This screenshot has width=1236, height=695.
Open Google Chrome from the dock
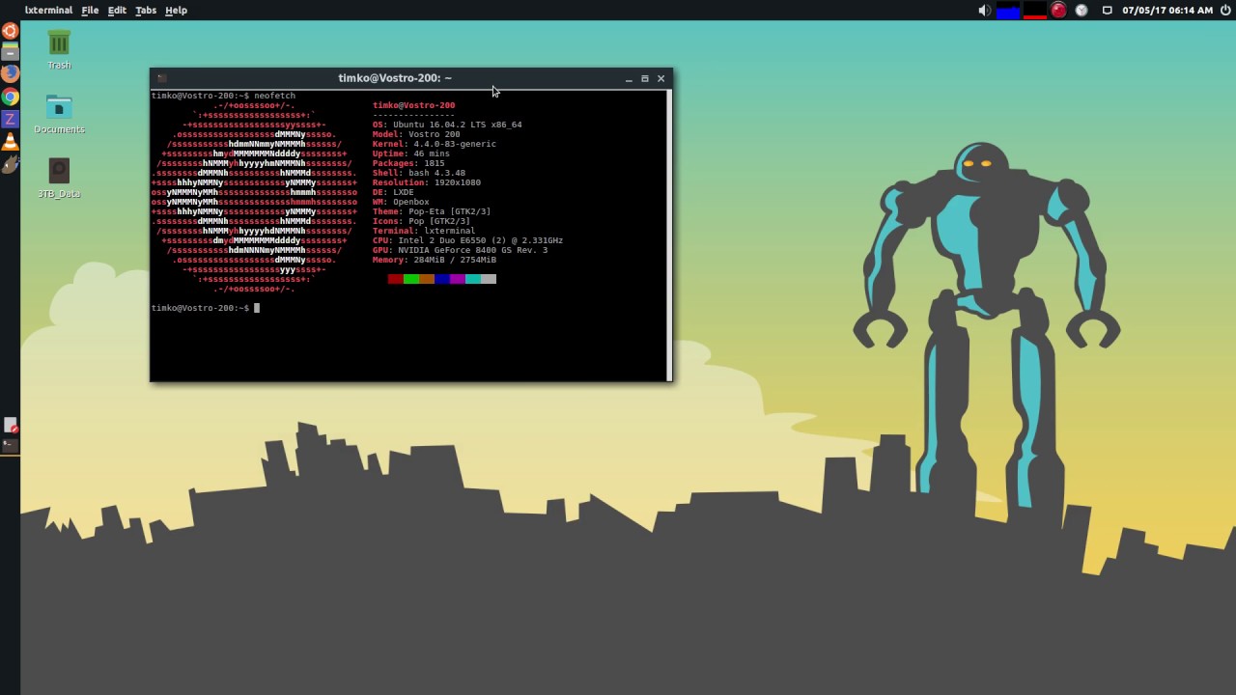point(10,97)
